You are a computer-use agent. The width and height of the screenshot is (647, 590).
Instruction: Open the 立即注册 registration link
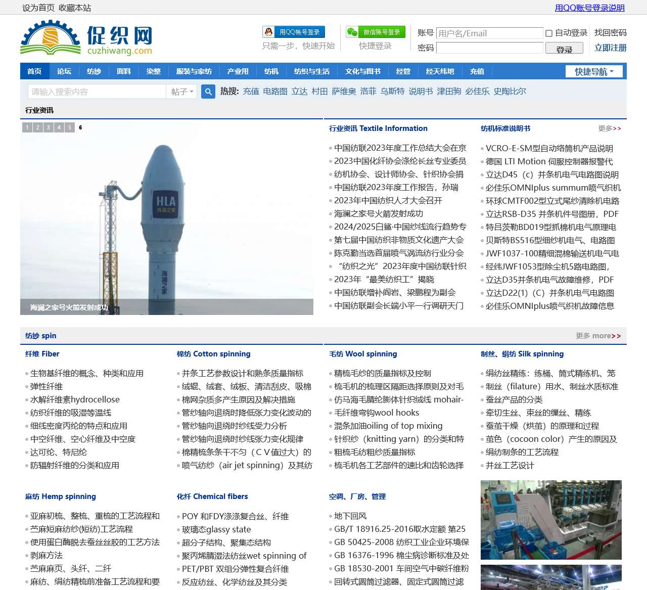(609, 48)
